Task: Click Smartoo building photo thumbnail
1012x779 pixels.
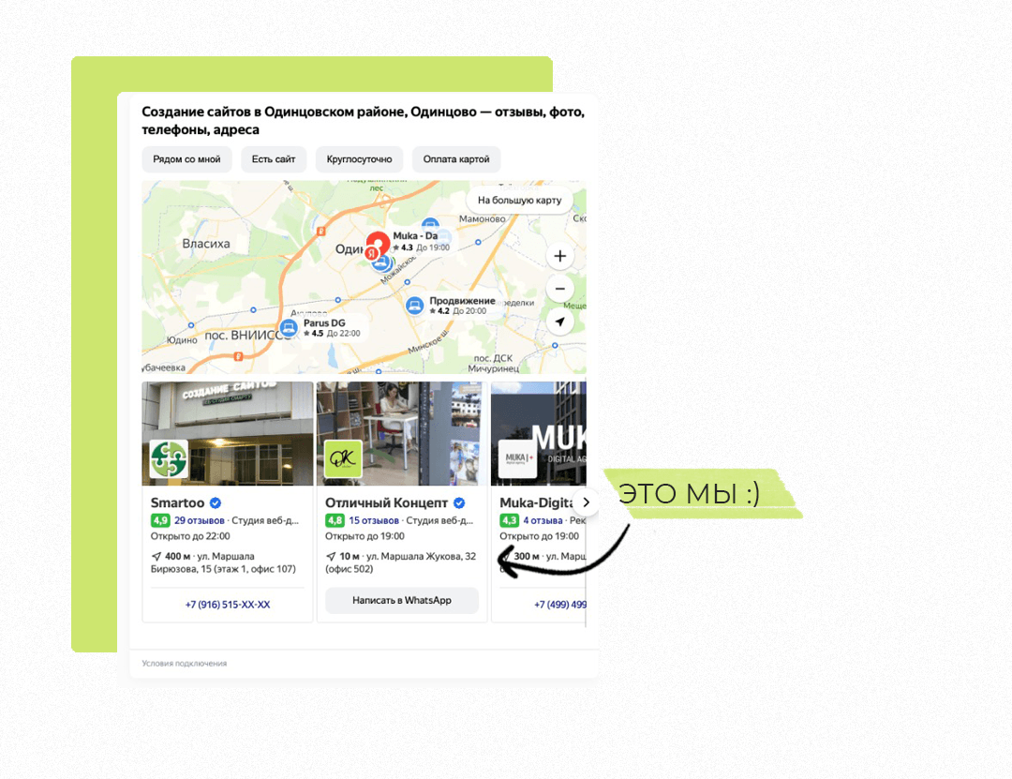Action: (227, 433)
